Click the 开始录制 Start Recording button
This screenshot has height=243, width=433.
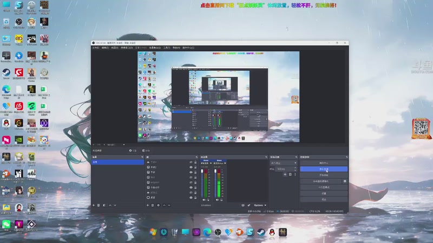324,175
